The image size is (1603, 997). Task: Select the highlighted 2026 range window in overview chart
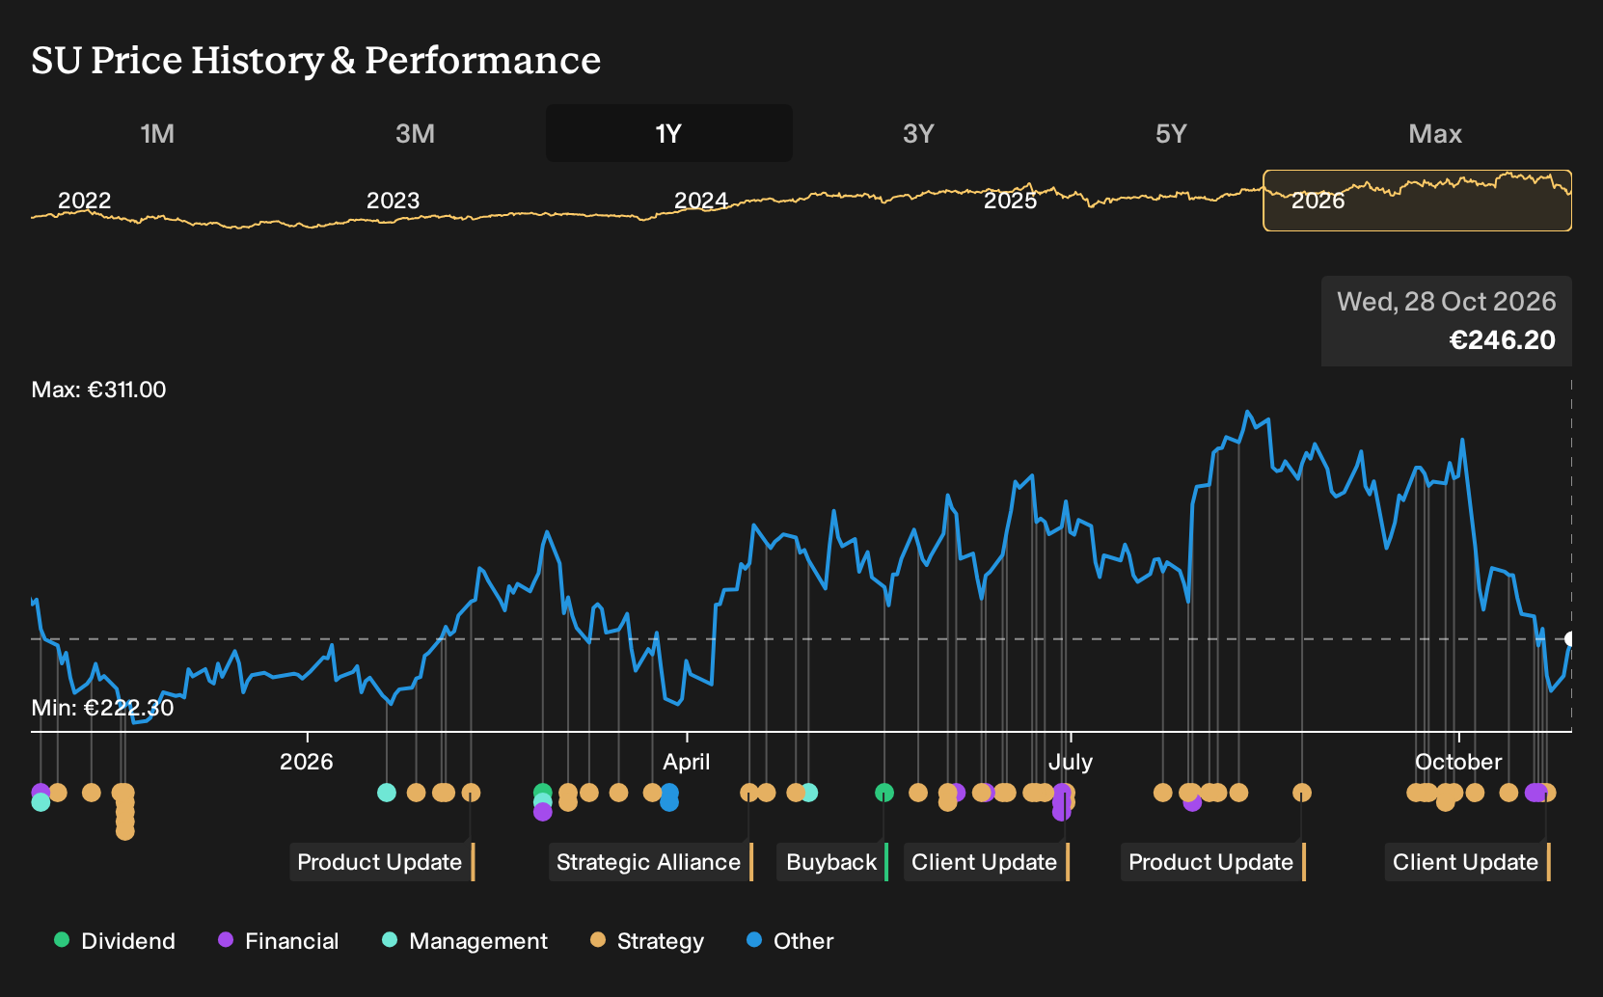1417,201
